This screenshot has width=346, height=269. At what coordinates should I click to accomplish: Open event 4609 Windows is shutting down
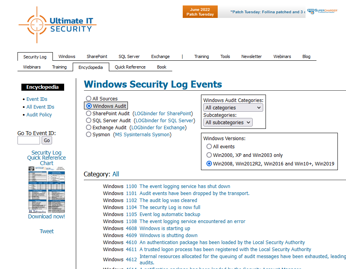coord(168,235)
